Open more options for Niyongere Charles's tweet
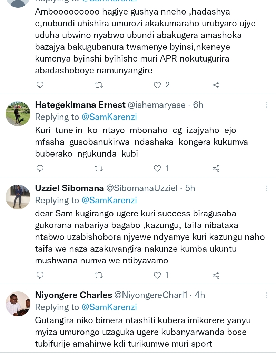276x354 pixels. point(267,295)
